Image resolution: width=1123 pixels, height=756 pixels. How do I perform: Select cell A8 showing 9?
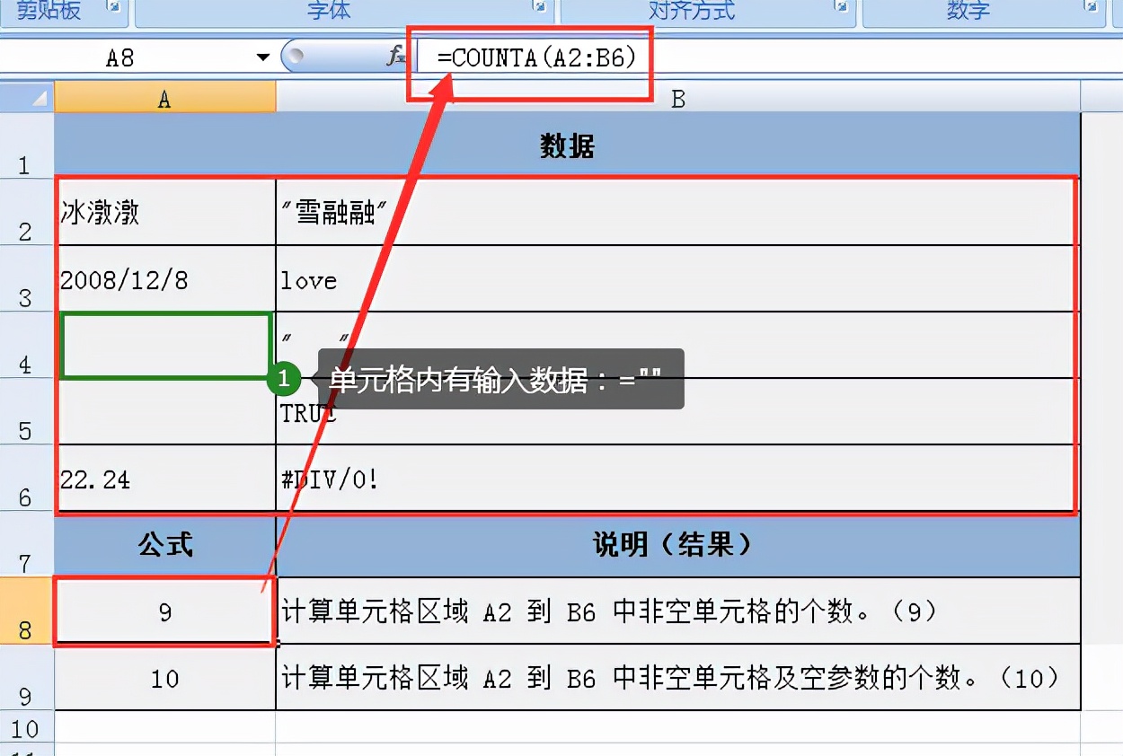pyautogui.click(x=165, y=611)
